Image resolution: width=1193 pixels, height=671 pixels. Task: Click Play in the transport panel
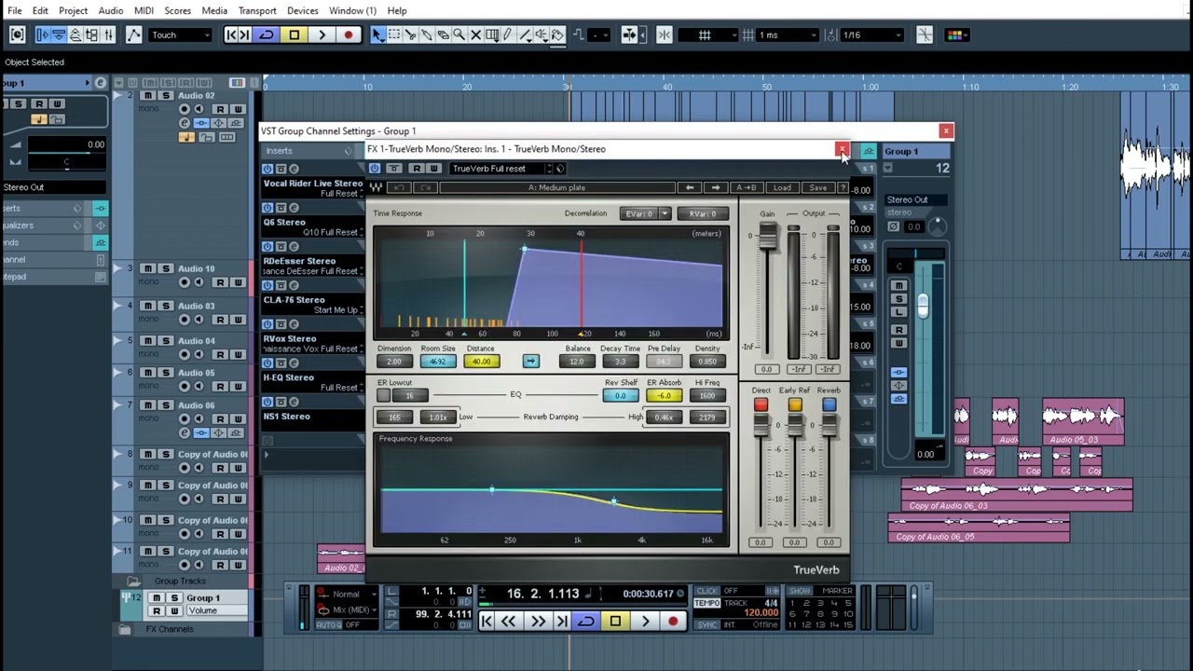pyautogui.click(x=645, y=621)
